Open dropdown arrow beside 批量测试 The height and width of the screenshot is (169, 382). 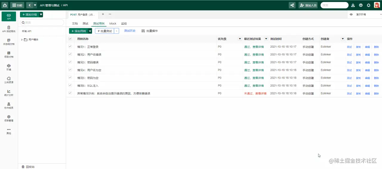(117, 31)
